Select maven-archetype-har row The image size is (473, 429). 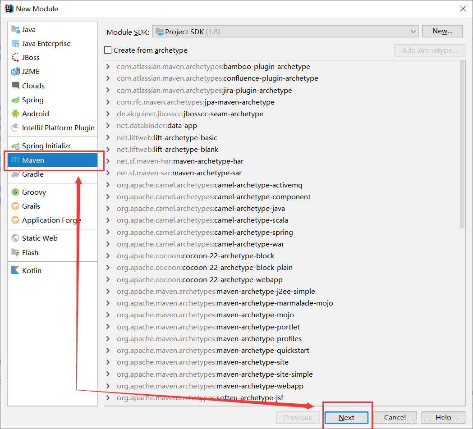(x=282, y=161)
